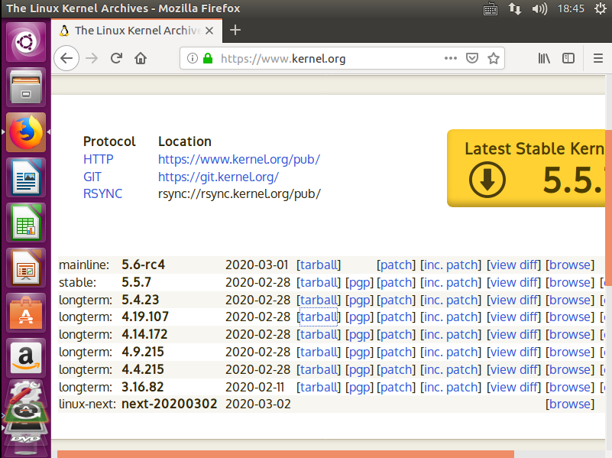The image size is (612, 458).
Task: Open patch link for mainline 5.6-rc4
Action: [396, 265]
